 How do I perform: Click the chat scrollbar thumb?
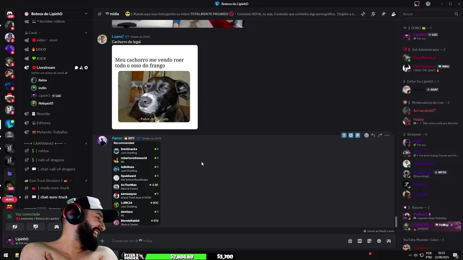click(x=396, y=222)
